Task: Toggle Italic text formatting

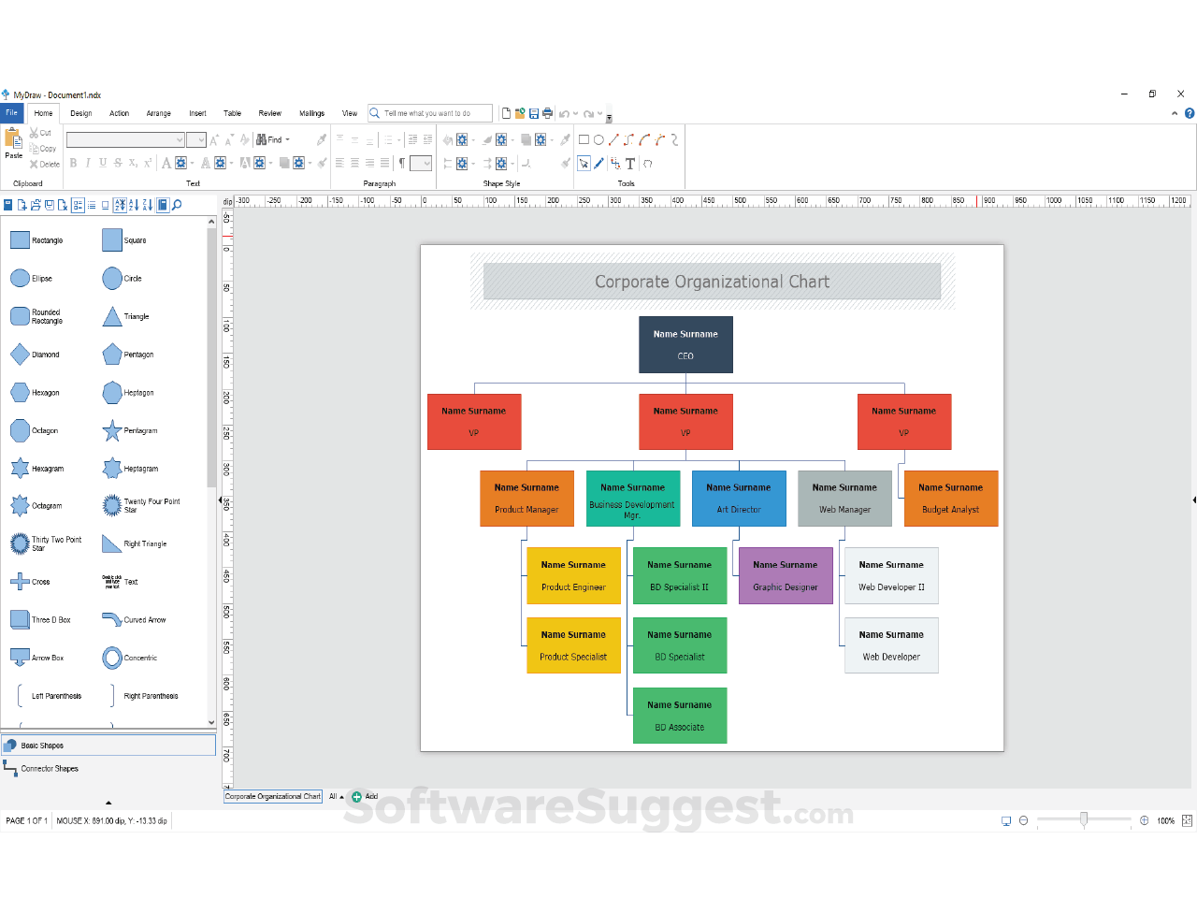Action: [88, 163]
